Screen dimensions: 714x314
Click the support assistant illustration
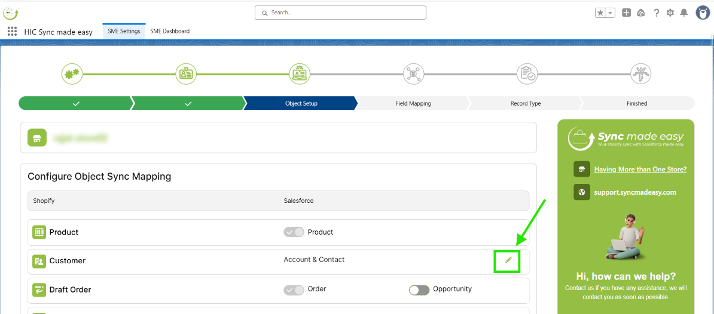(x=626, y=236)
